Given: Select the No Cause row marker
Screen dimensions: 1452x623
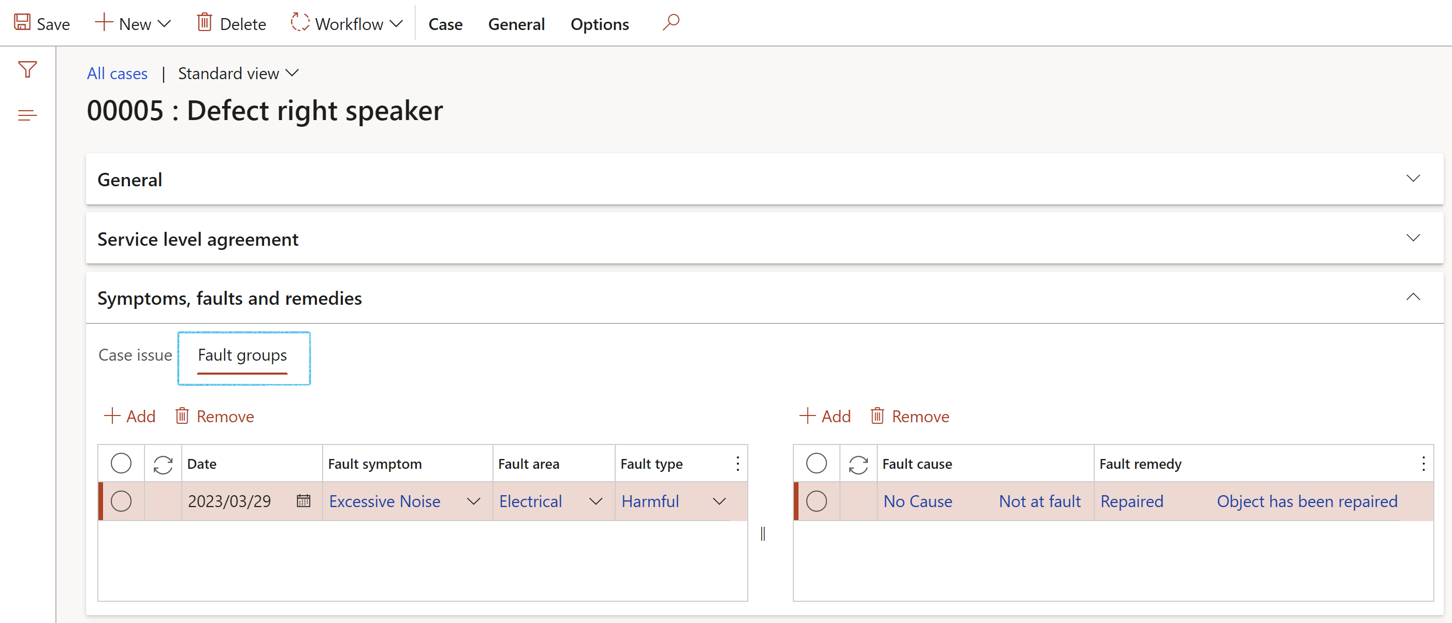Looking at the screenshot, I should [816, 501].
